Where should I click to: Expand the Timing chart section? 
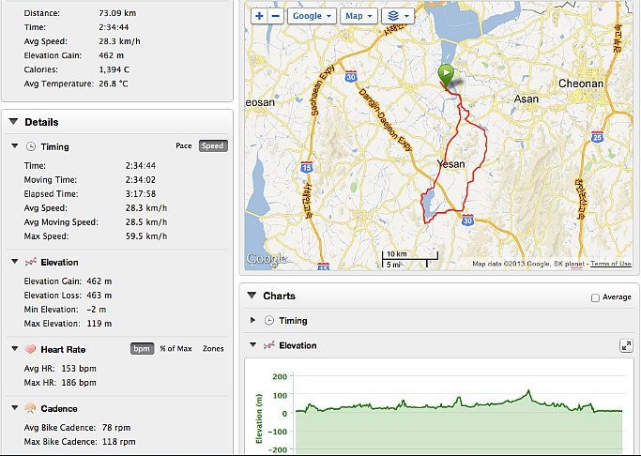click(x=252, y=320)
